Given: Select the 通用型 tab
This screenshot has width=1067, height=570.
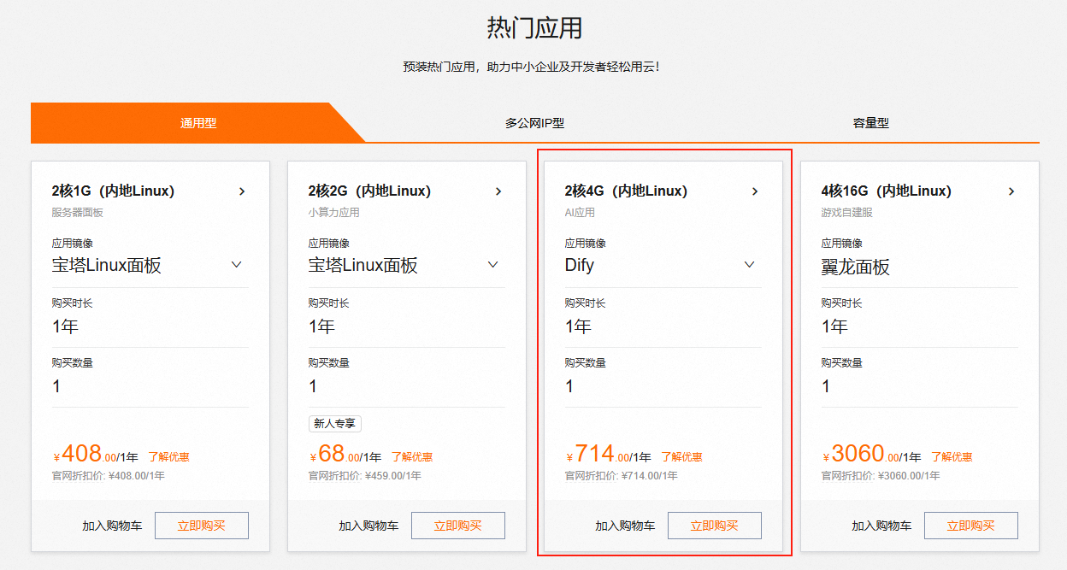Looking at the screenshot, I should tap(197, 123).
